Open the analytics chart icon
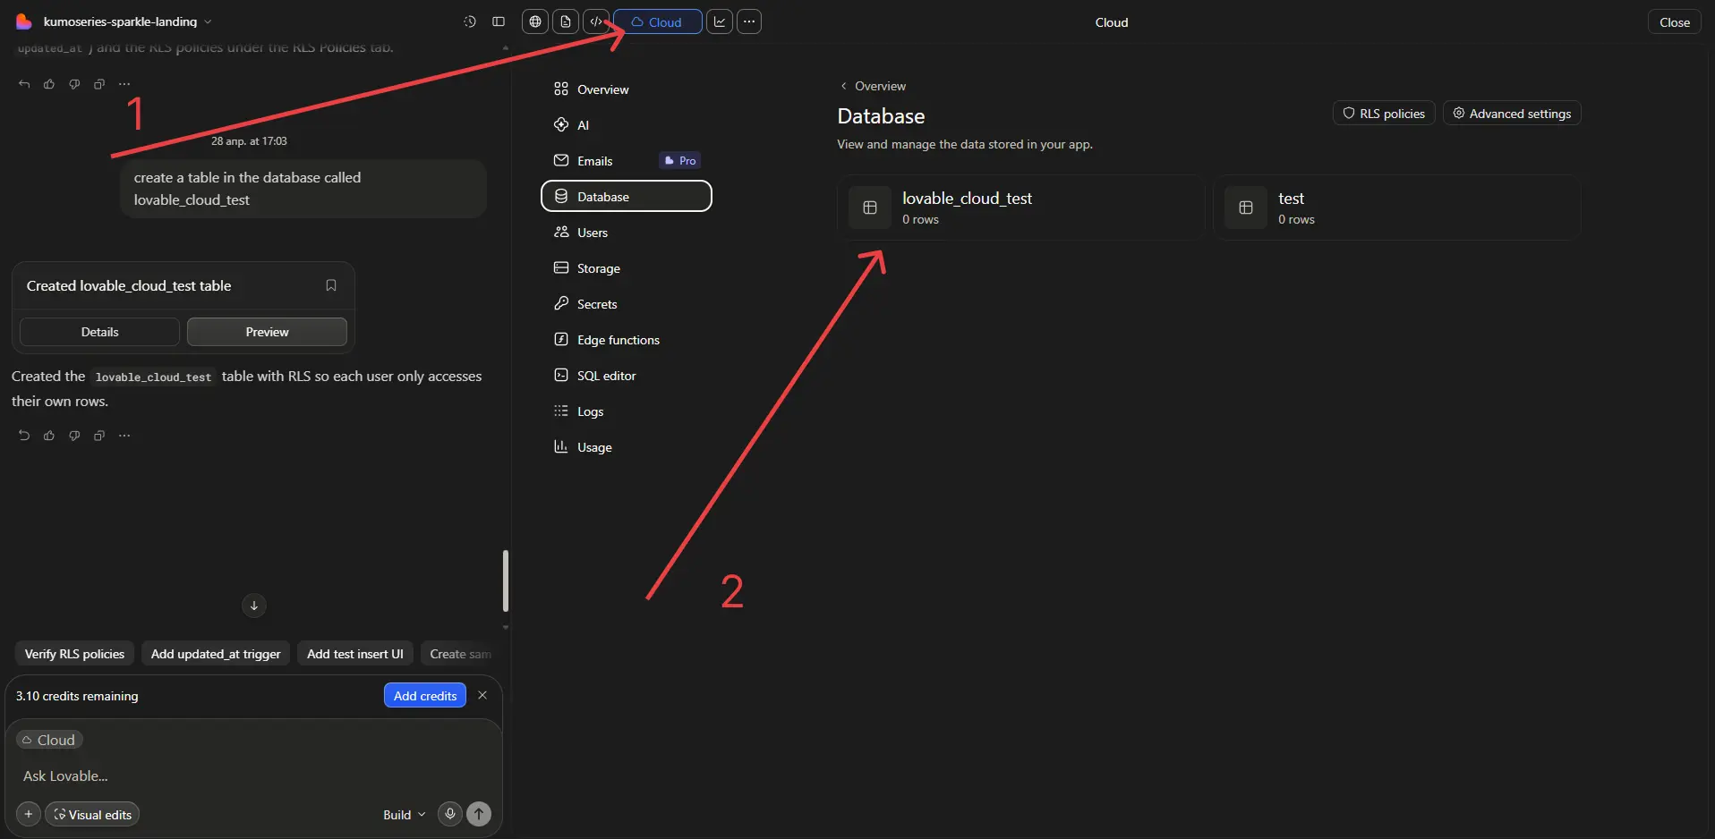This screenshot has width=1715, height=839. [720, 21]
